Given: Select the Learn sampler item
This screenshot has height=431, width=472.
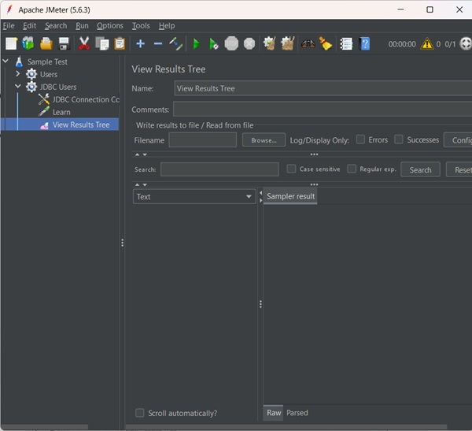Looking at the screenshot, I should click(61, 112).
